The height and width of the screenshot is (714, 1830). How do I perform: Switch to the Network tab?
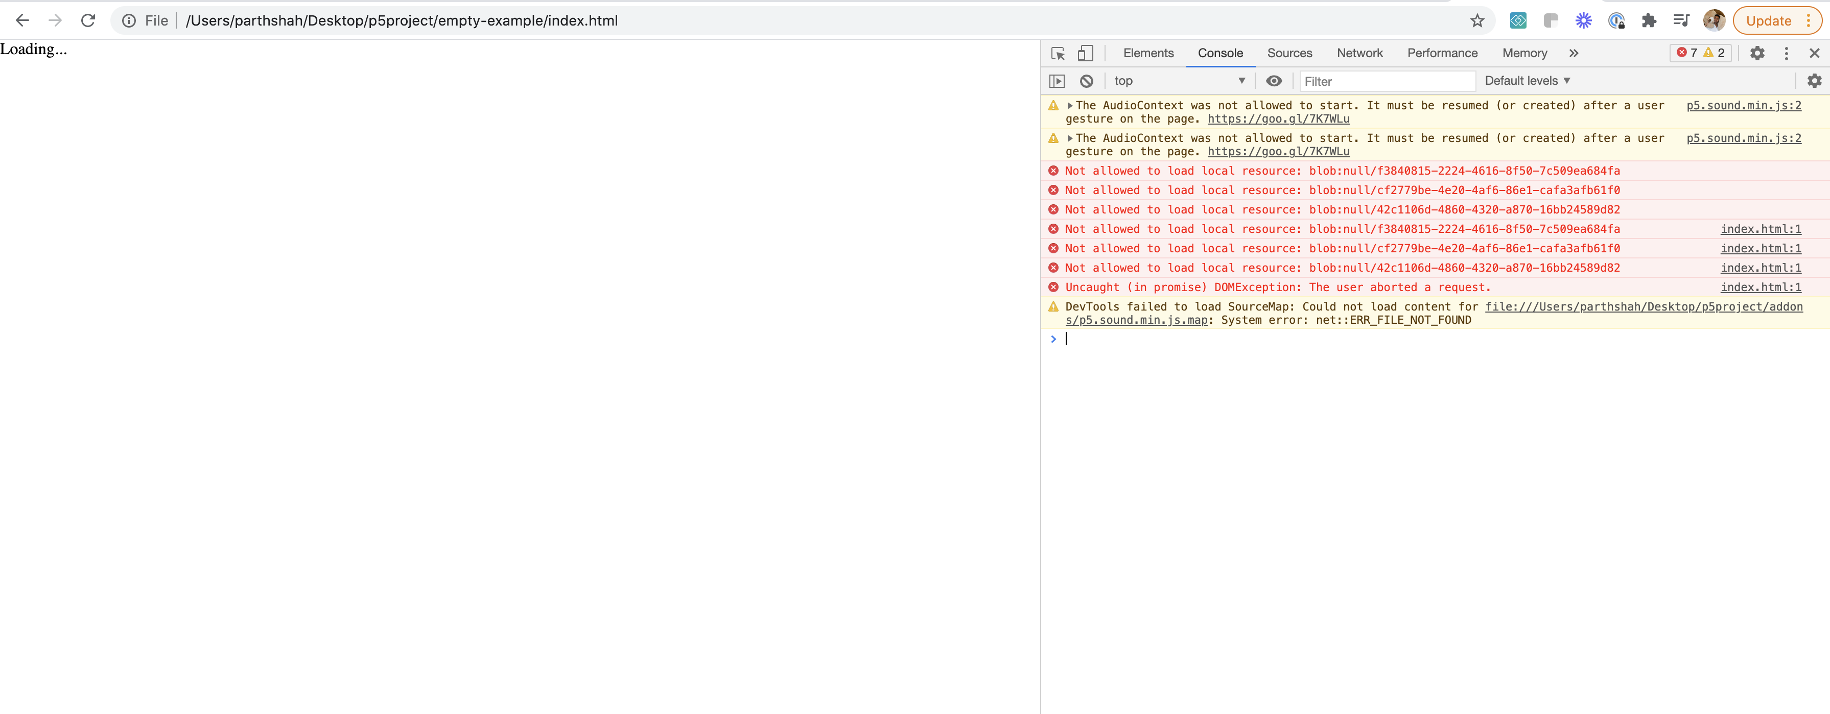tap(1359, 53)
